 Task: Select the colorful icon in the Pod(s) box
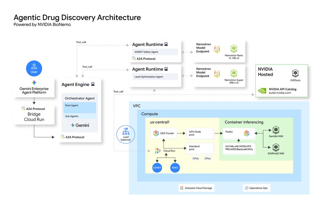(247, 133)
